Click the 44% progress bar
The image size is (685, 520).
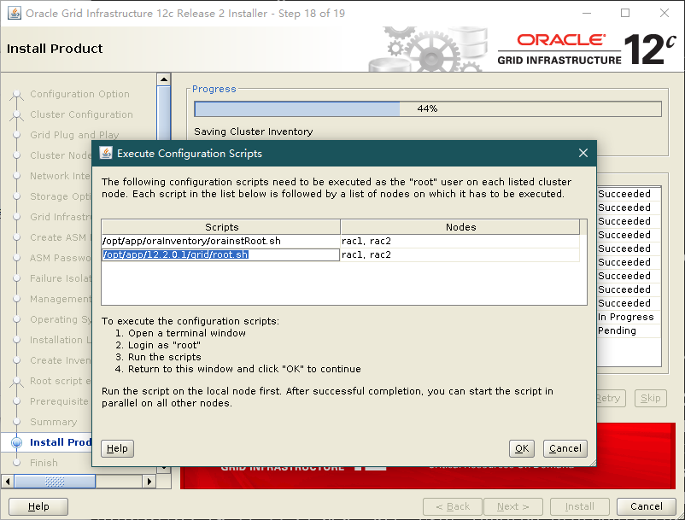click(428, 108)
